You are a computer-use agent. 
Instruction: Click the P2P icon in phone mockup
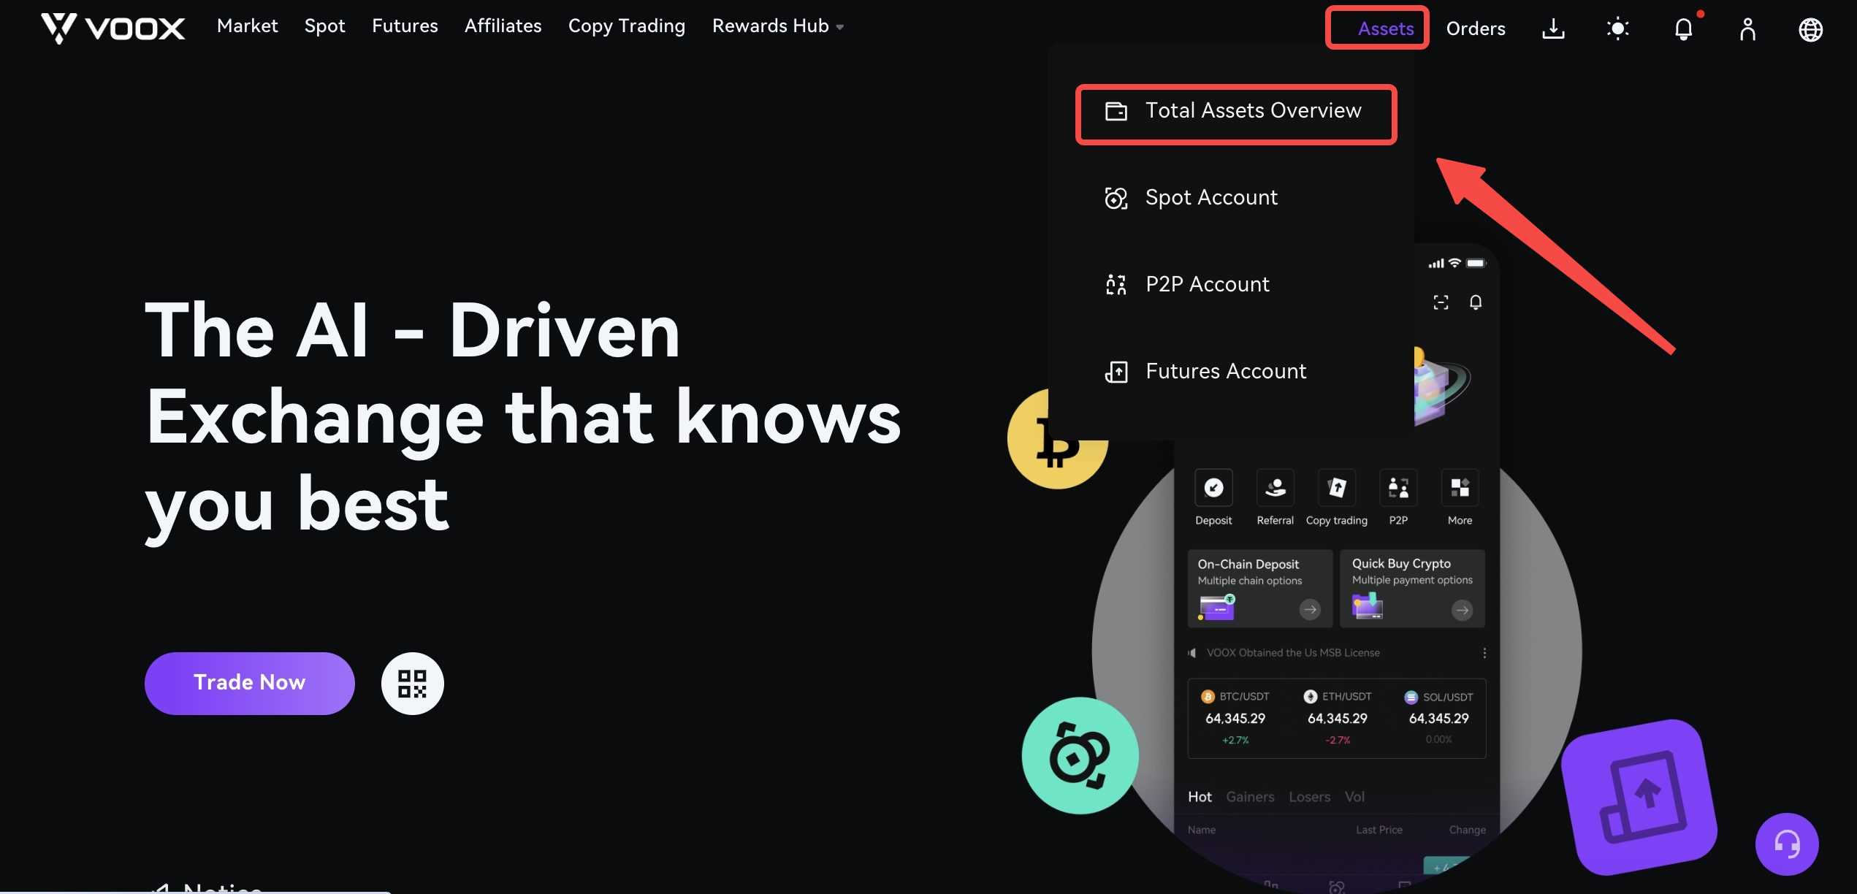(1398, 488)
